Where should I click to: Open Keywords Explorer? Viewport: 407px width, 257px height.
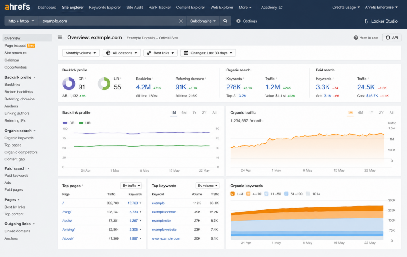point(105,7)
